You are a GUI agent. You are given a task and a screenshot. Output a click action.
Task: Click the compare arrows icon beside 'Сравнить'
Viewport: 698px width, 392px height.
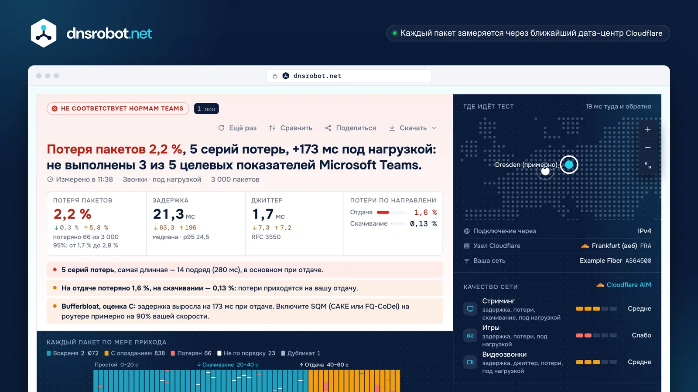point(272,128)
